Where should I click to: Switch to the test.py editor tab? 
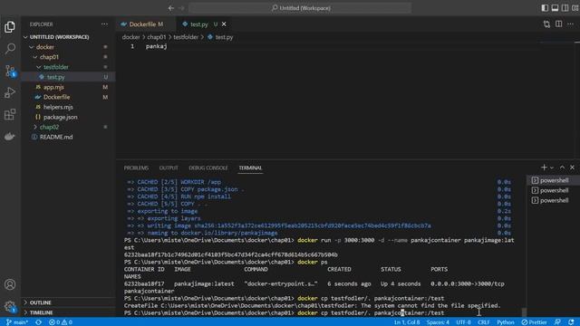tap(198, 24)
